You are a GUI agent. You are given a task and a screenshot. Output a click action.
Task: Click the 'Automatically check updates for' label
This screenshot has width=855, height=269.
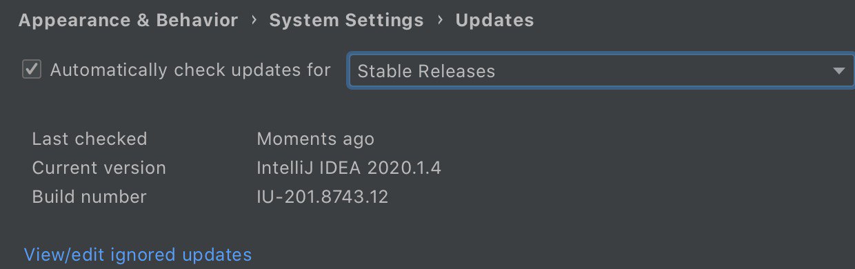click(191, 70)
